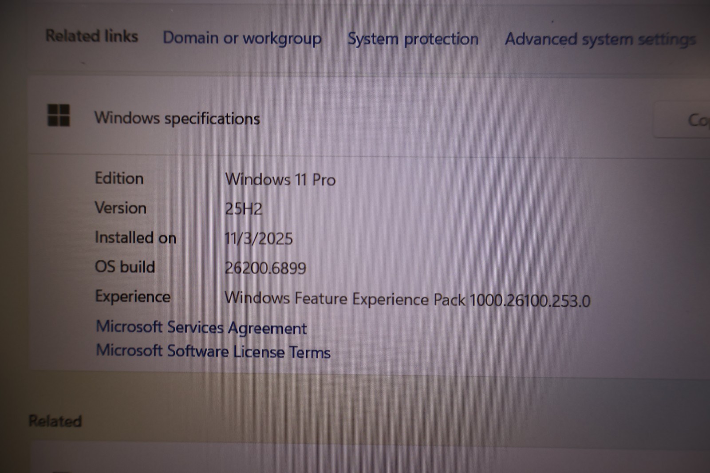
Task: Click the Related section heading
Action: 55,421
